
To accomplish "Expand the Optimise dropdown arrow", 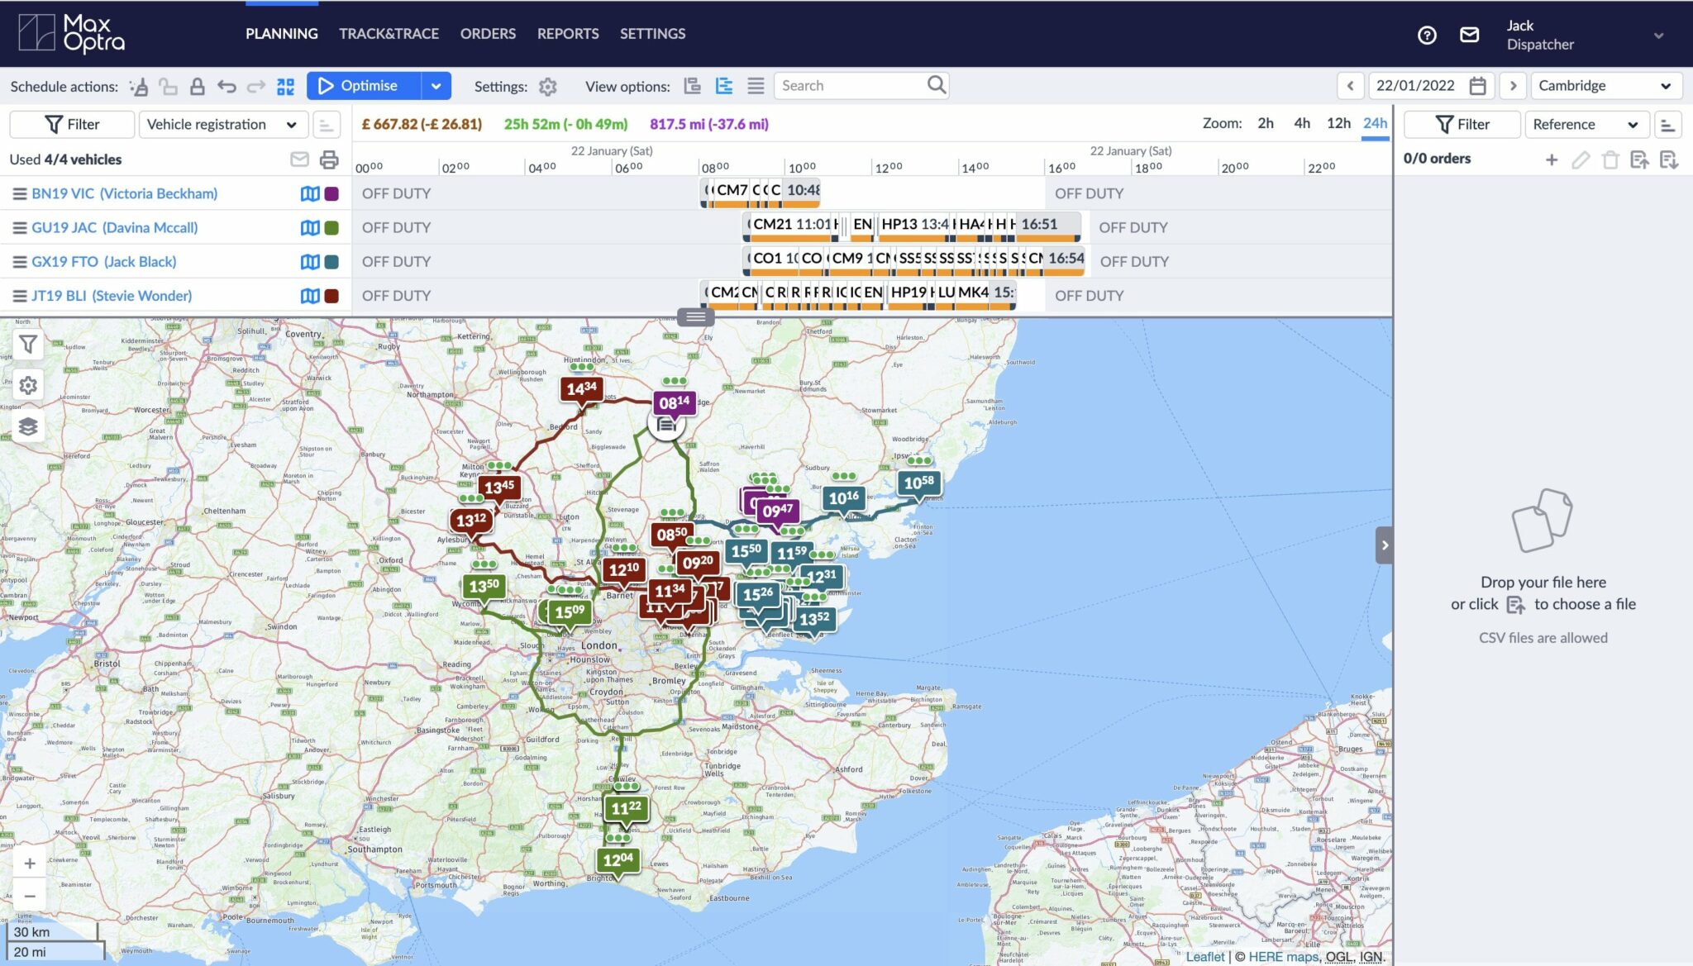I will (x=436, y=86).
